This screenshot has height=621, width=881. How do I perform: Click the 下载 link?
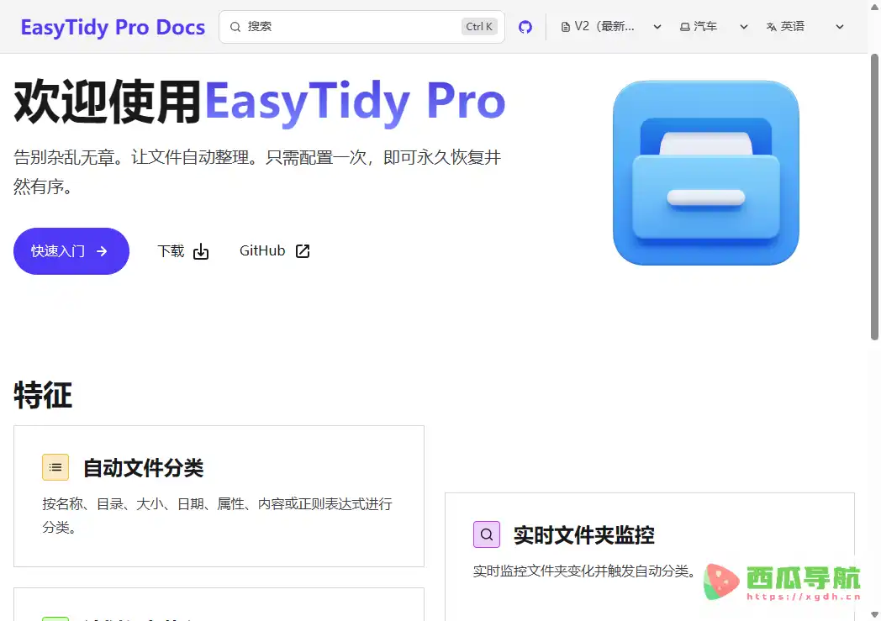pos(182,251)
